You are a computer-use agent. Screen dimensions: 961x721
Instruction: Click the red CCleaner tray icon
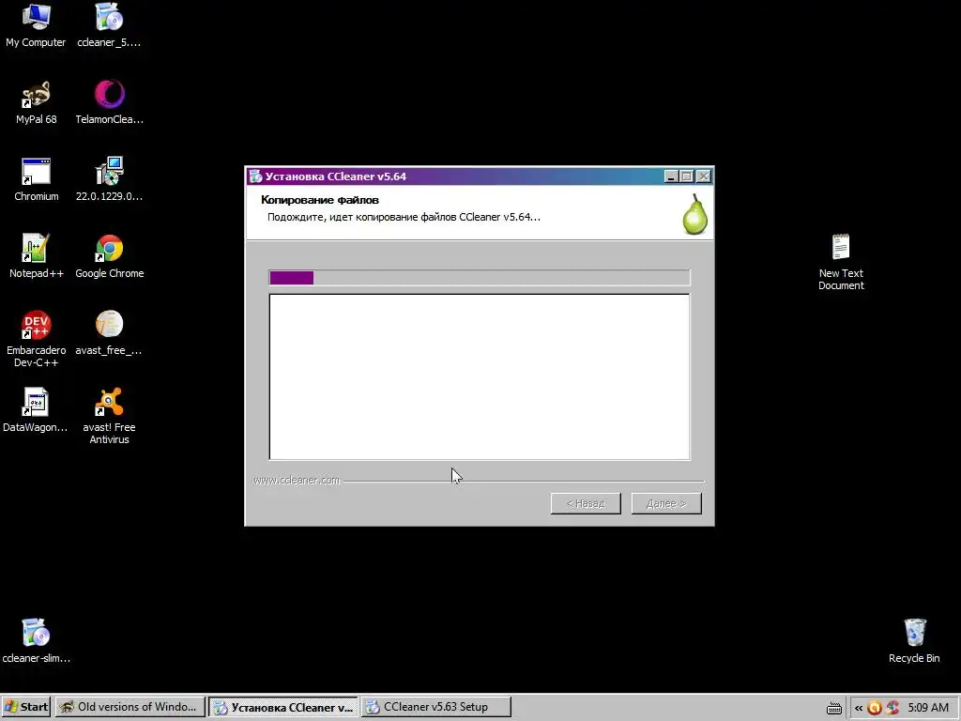pyautogui.click(x=892, y=708)
